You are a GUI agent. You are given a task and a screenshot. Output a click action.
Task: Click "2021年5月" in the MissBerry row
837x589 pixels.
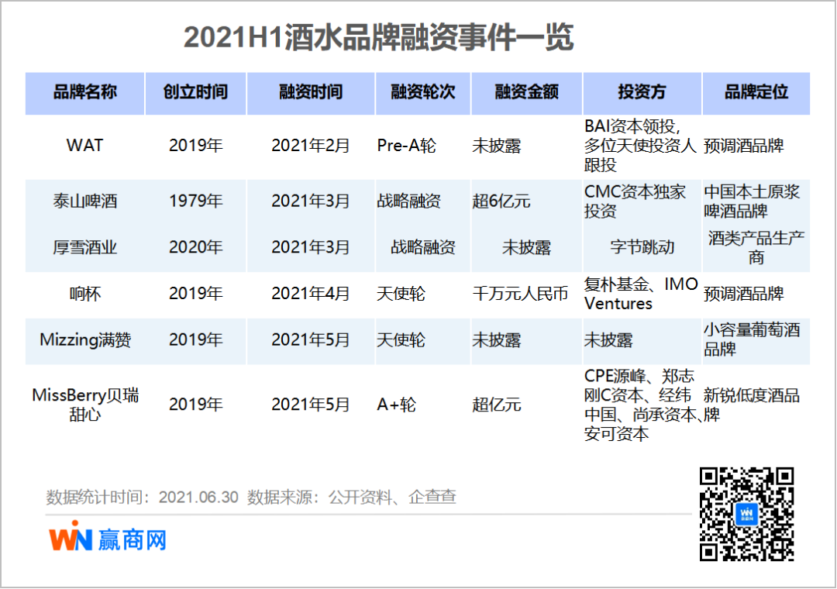coord(311,405)
